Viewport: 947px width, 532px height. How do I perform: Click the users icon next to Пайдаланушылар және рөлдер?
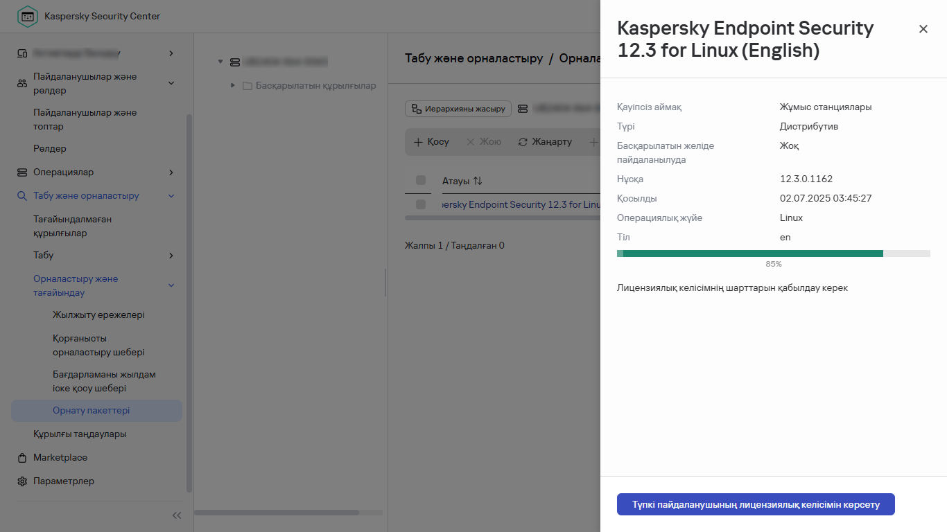[21, 82]
